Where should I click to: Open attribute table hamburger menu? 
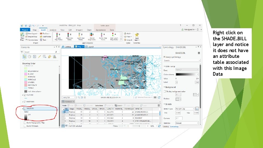pyautogui.click(x=159, y=106)
